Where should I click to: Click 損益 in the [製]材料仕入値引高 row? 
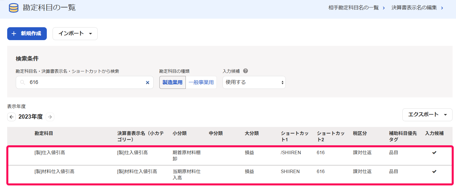click(x=250, y=171)
